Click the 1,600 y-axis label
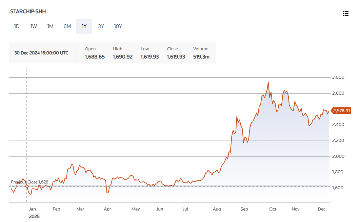The width and height of the screenshot is (359, 222). click(338, 188)
